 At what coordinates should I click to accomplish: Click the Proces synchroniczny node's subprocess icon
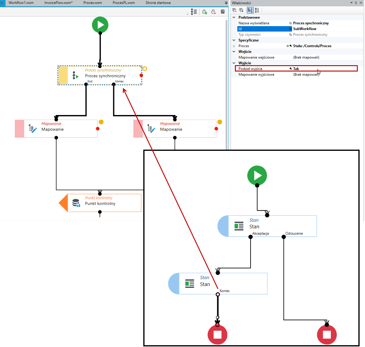(75, 75)
